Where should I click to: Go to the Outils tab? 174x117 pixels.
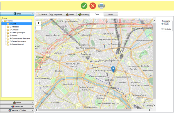111,14
